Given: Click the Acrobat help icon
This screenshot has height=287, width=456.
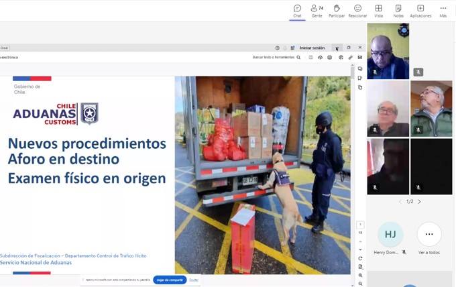Looking at the screenshot, I should pos(277,48).
